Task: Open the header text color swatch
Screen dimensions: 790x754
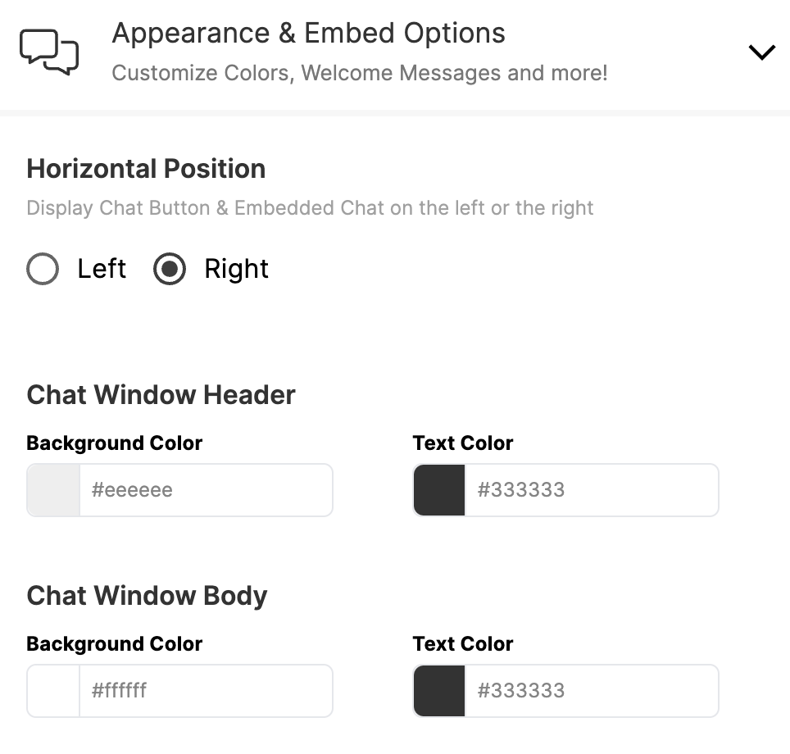Action: click(x=439, y=490)
